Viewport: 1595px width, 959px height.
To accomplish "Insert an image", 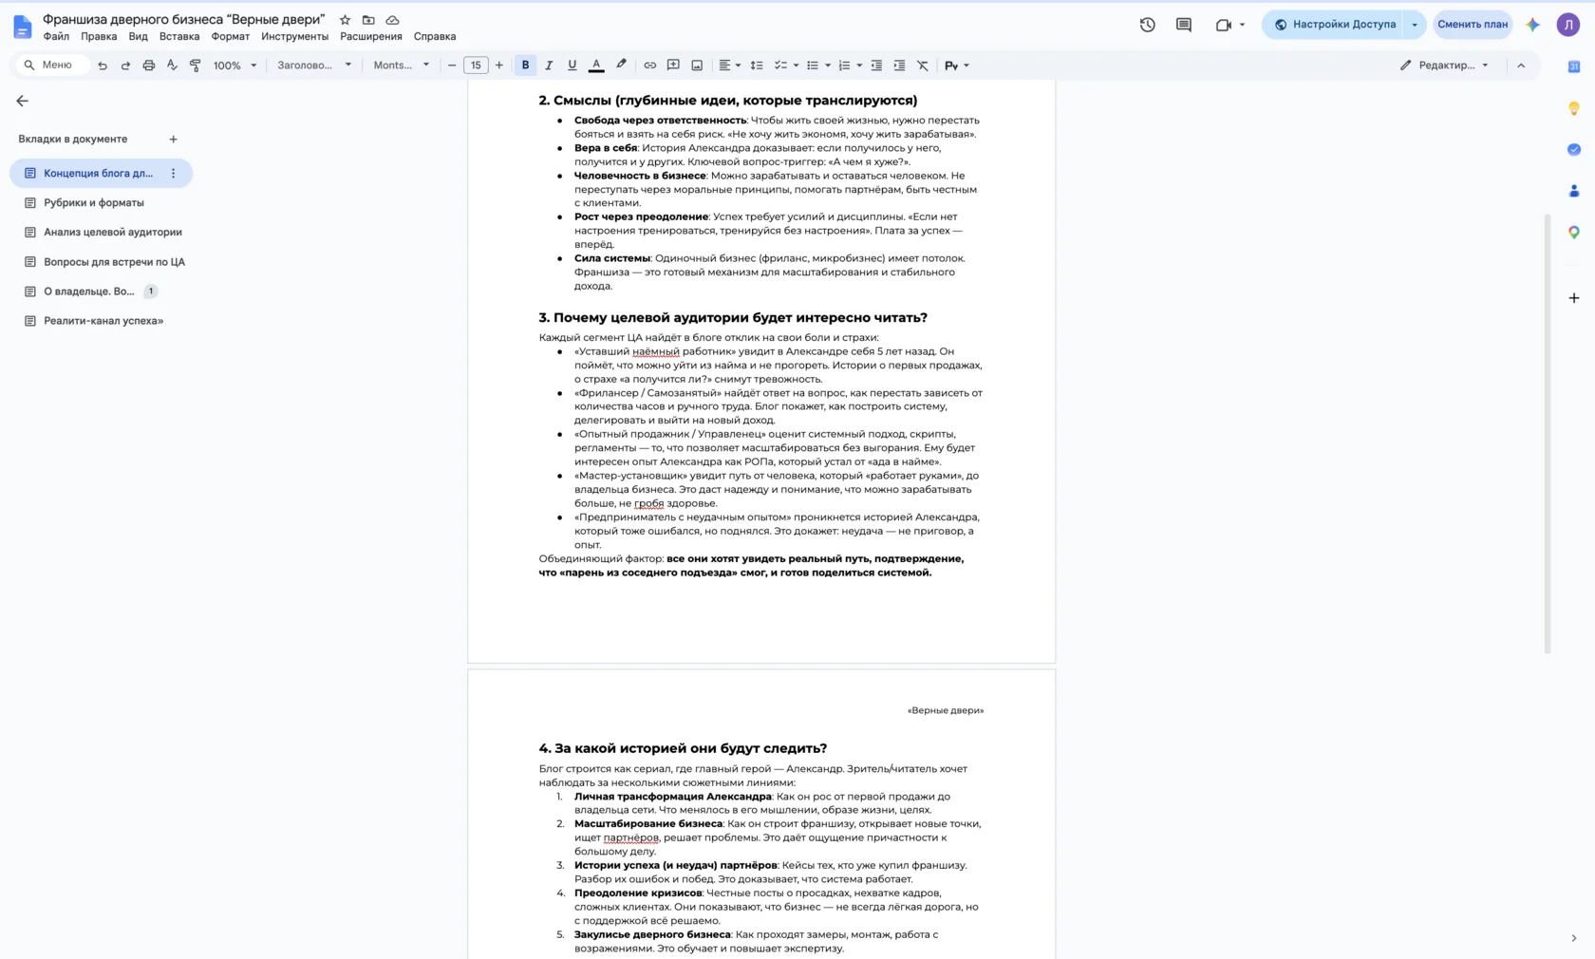I will click(x=697, y=66).
